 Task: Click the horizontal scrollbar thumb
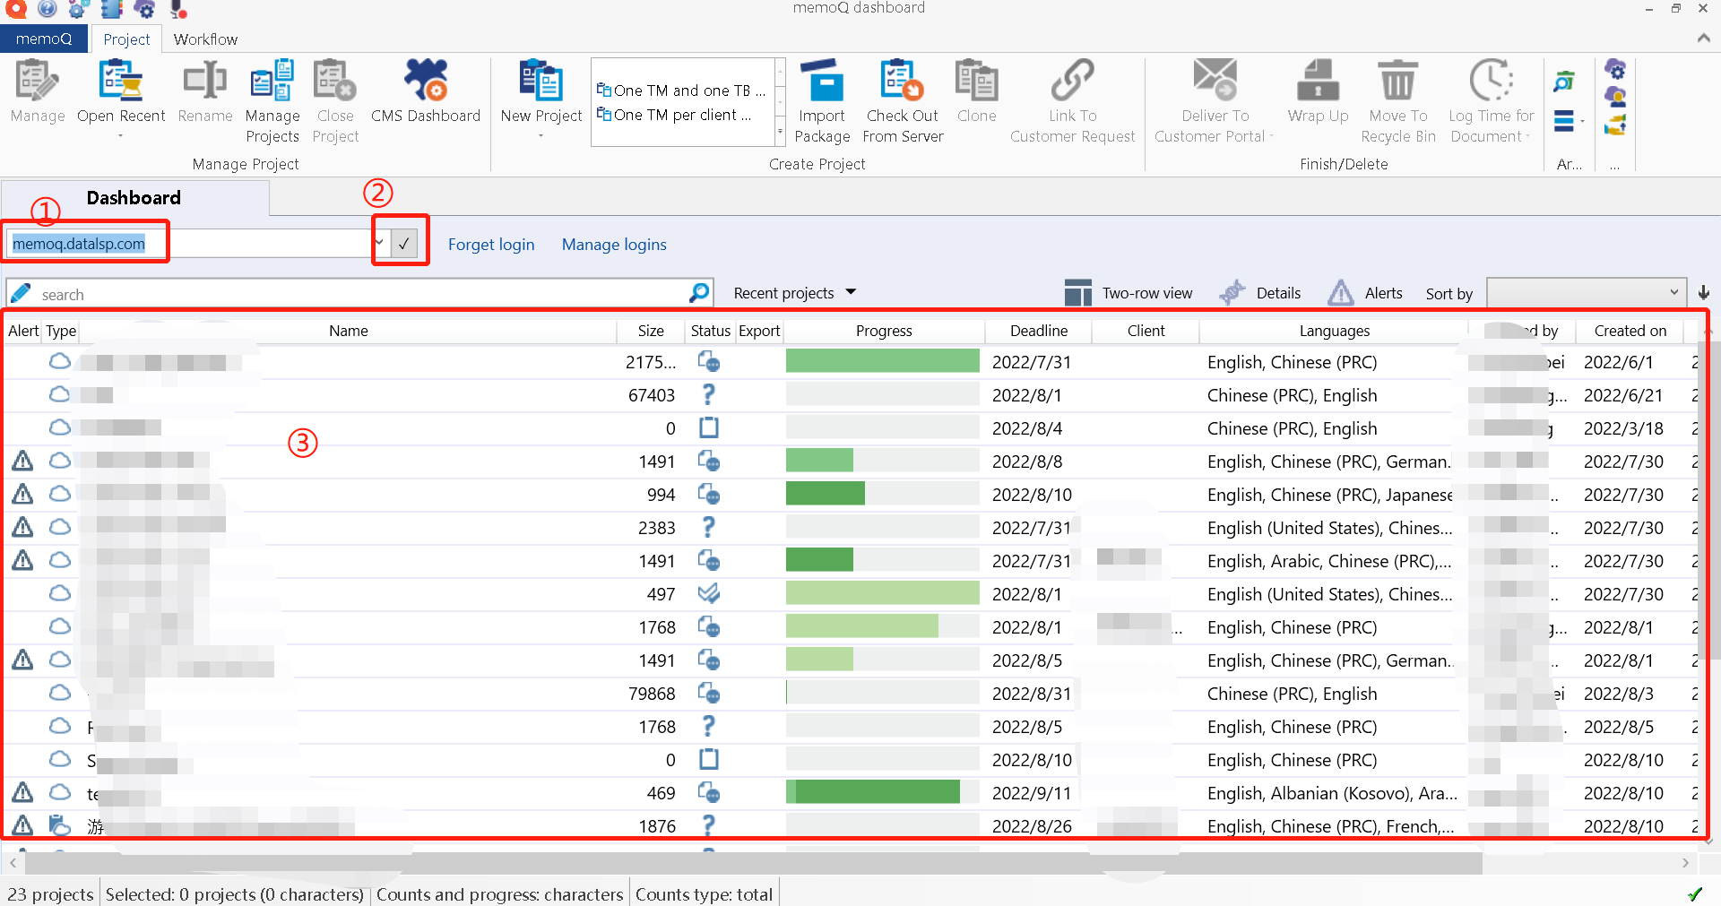pos(754,863)
